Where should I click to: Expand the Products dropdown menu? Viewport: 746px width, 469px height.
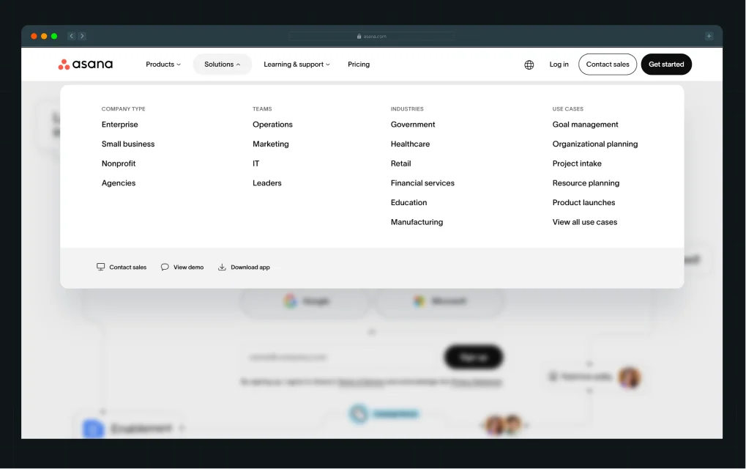163,64
